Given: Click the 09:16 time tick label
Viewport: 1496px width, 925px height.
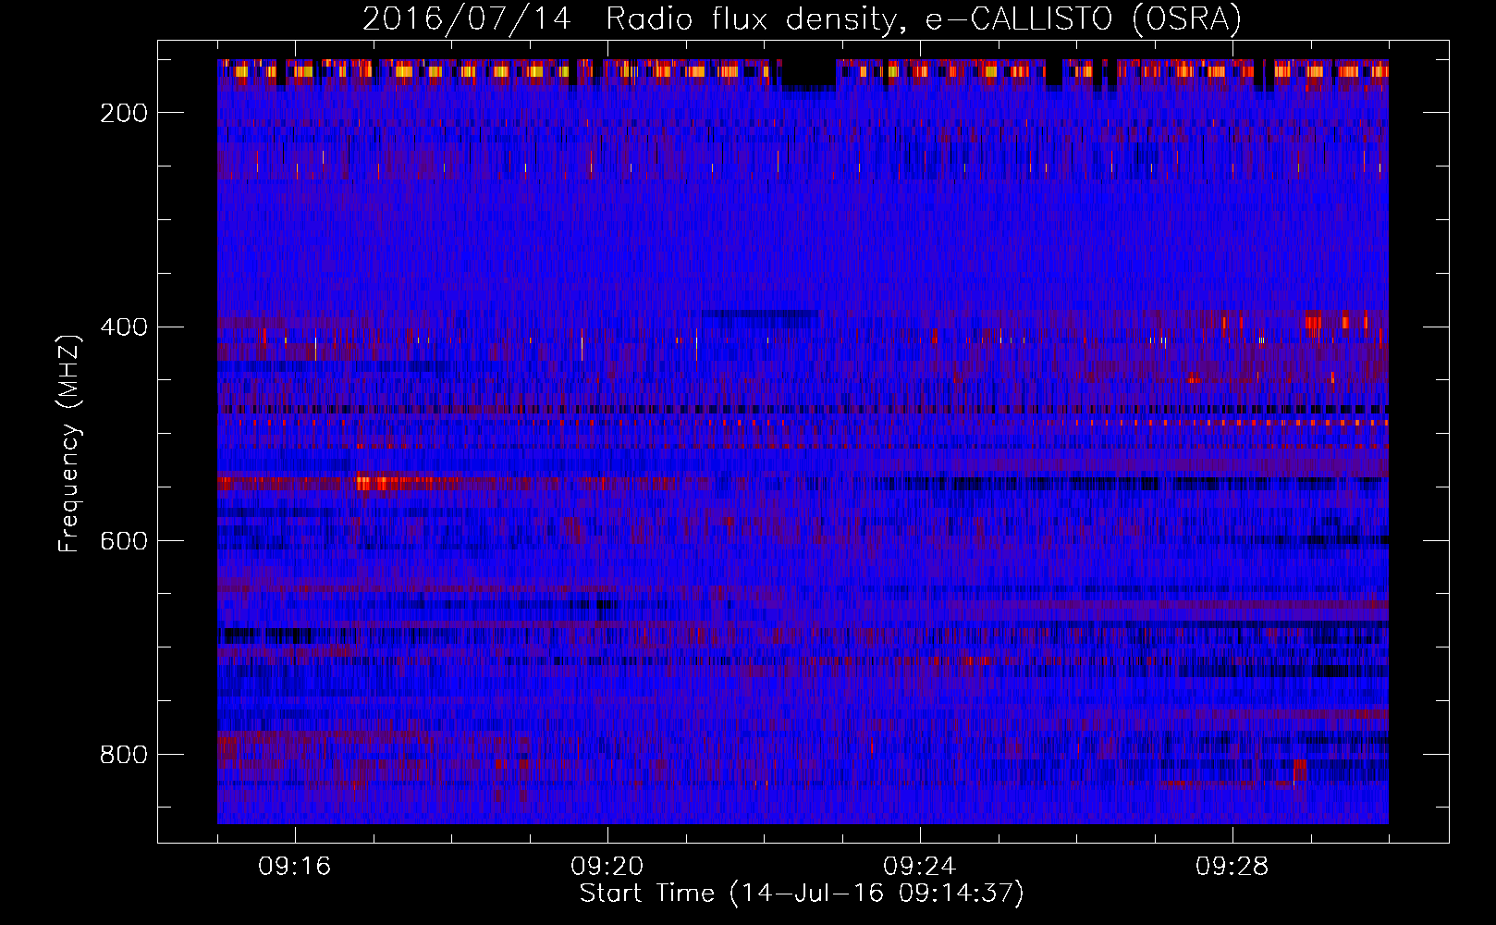Looking at the screenshot, I should click(295, 867).
